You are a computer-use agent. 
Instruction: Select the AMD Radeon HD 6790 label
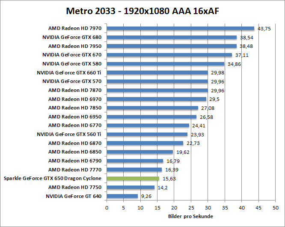[75, 161]
